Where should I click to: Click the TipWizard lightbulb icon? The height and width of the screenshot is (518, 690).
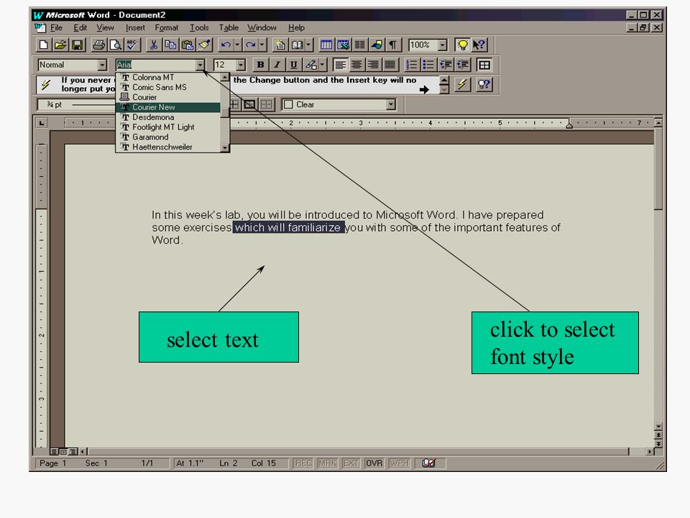coord(462,45)
